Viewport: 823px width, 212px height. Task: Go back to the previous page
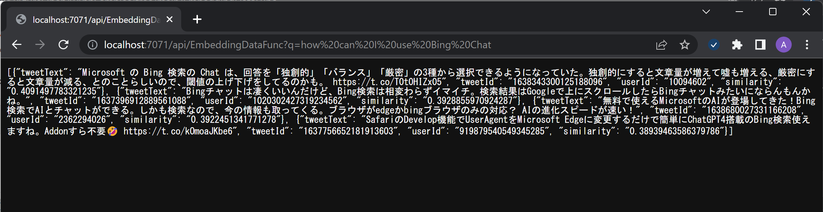click(x=17, y=45)
